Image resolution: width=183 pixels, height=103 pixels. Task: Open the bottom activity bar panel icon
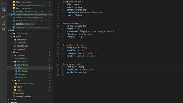tap(3, 30)
